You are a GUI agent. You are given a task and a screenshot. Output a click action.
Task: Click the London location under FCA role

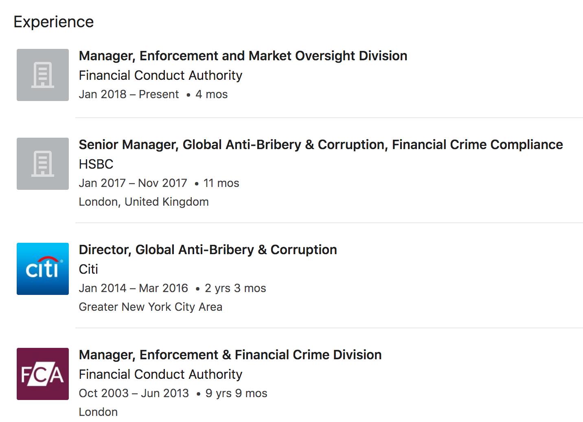pos(98,412)
